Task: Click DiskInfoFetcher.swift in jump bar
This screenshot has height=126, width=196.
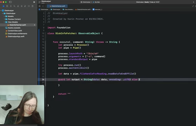Action: [83, 9]
